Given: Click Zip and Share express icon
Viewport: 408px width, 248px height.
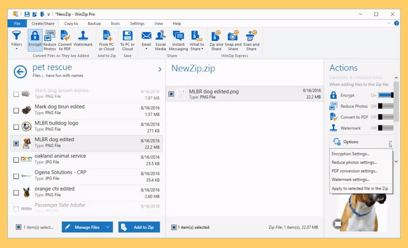Looking at the screenshot, I should [x=216, y=41].
